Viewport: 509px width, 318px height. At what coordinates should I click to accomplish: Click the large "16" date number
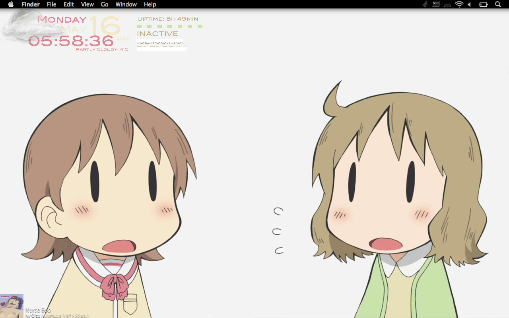105,25
